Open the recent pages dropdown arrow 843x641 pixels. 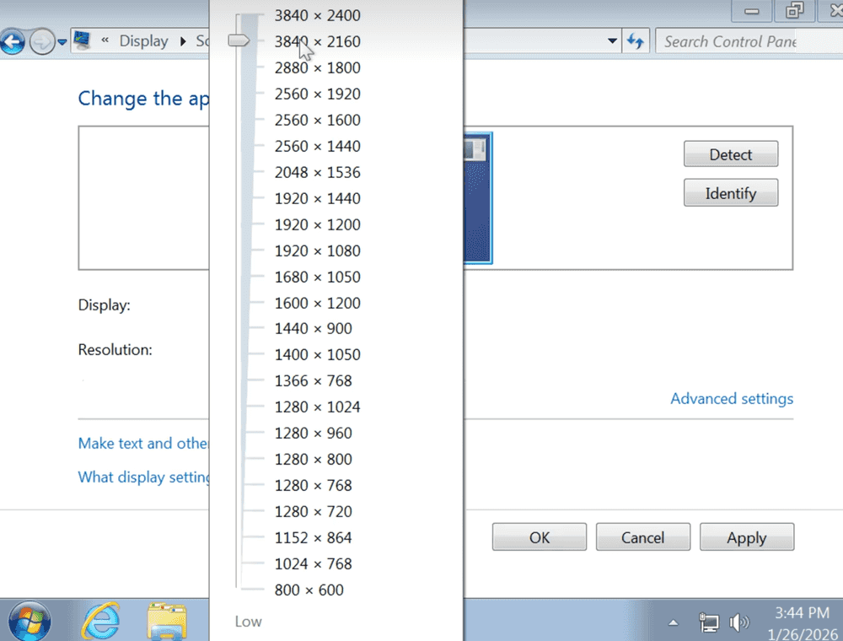pyautogui.click(x=62, y=42)
